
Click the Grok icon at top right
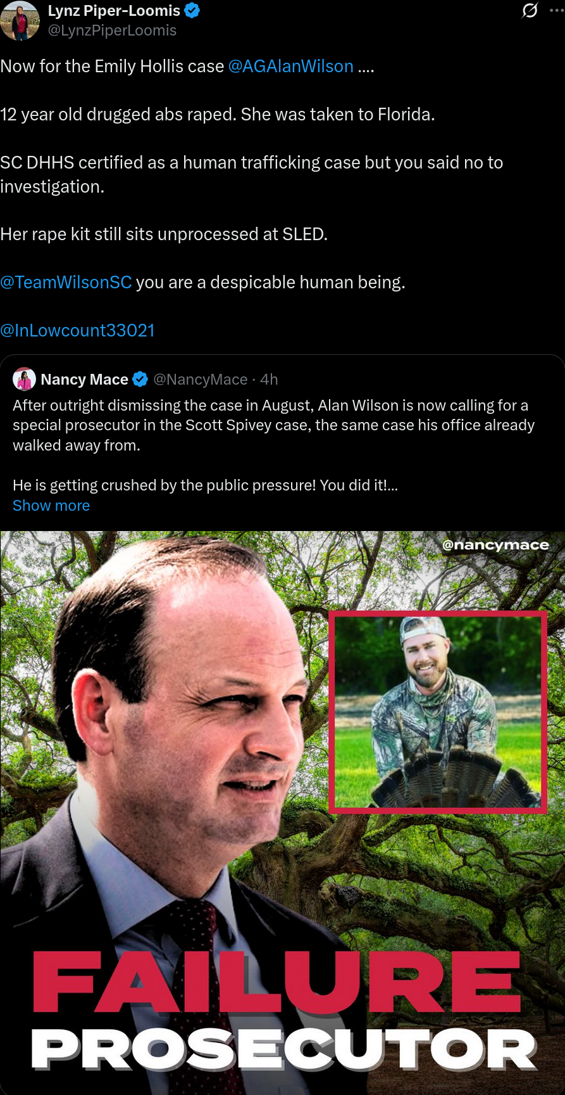[530, 11]
